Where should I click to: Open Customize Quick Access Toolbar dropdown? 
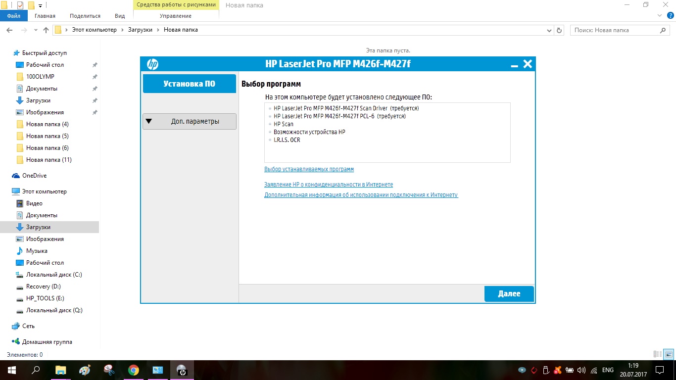click(x=40, y=5)
